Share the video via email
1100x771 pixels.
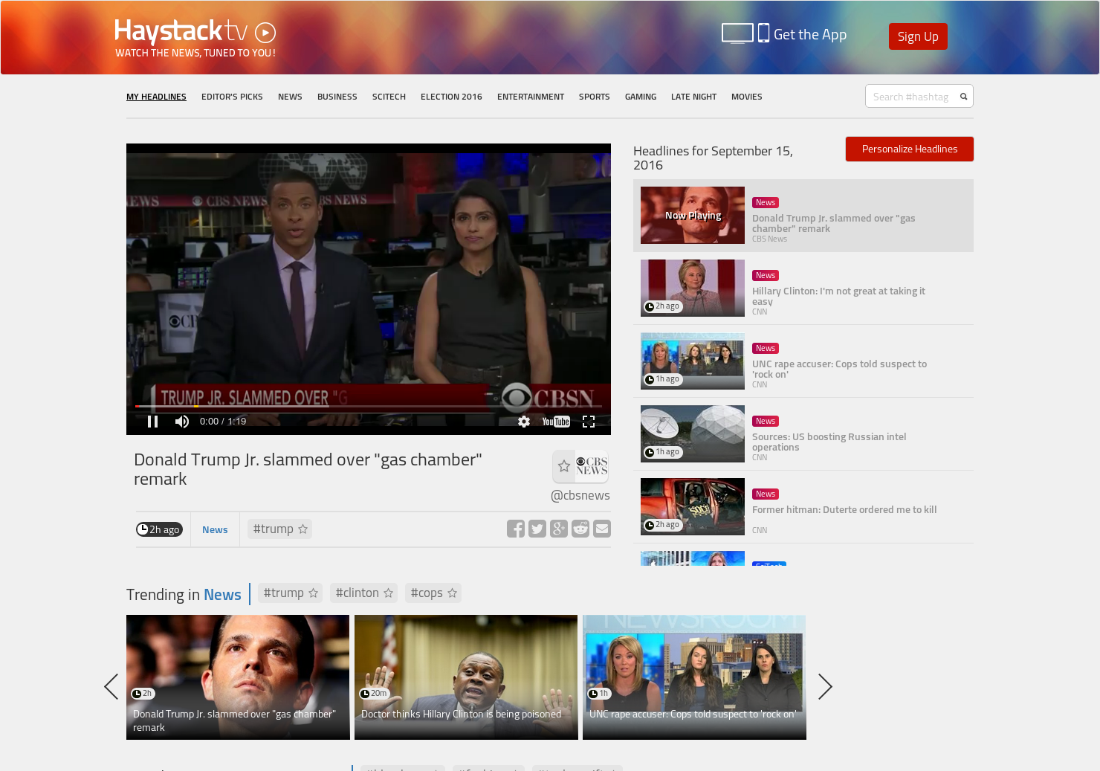(602, 528)
